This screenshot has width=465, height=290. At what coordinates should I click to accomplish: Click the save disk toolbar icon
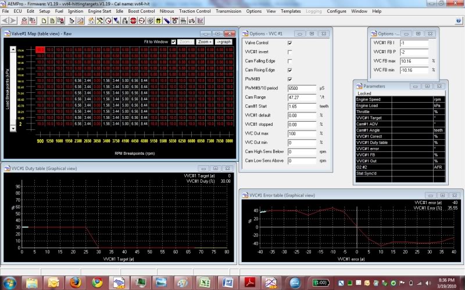tap(61, 21)
